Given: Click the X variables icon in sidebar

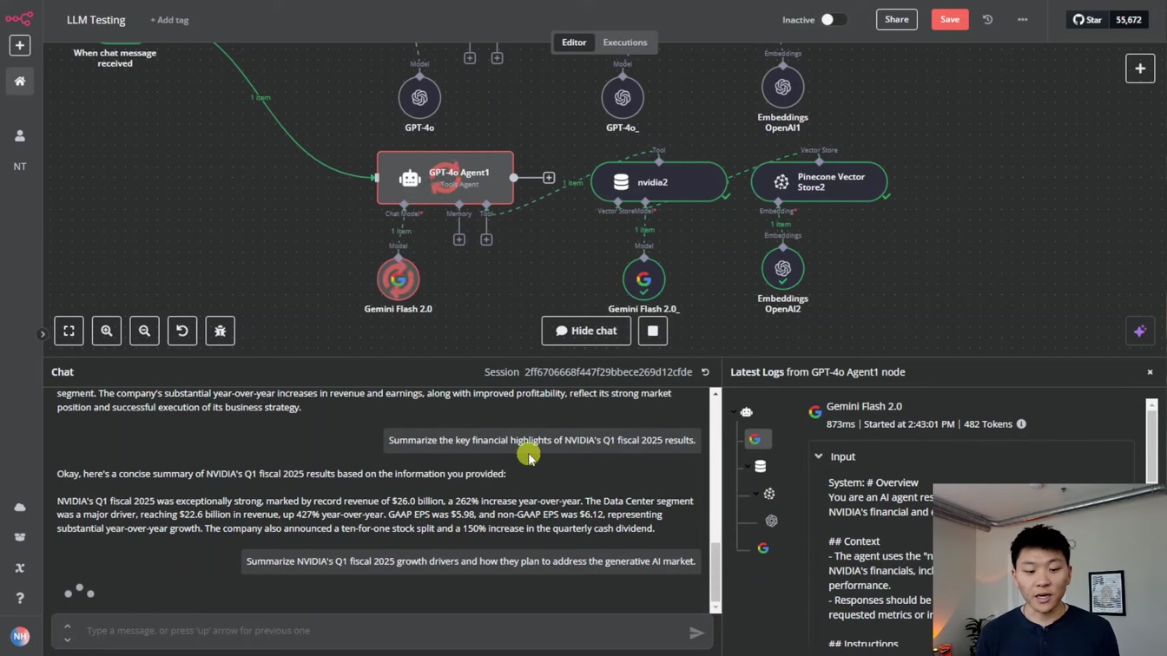Looking at the screenshot, I should coord(19,567).
